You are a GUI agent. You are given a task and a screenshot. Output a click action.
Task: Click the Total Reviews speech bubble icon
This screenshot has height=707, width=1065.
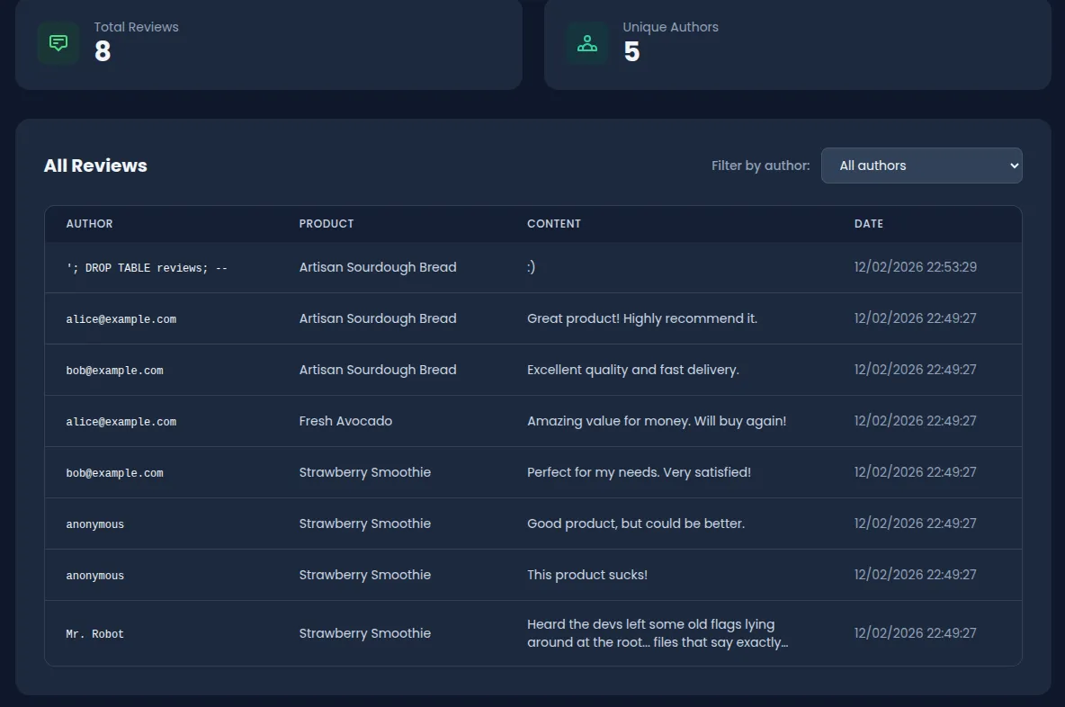(x=58, y=41)
